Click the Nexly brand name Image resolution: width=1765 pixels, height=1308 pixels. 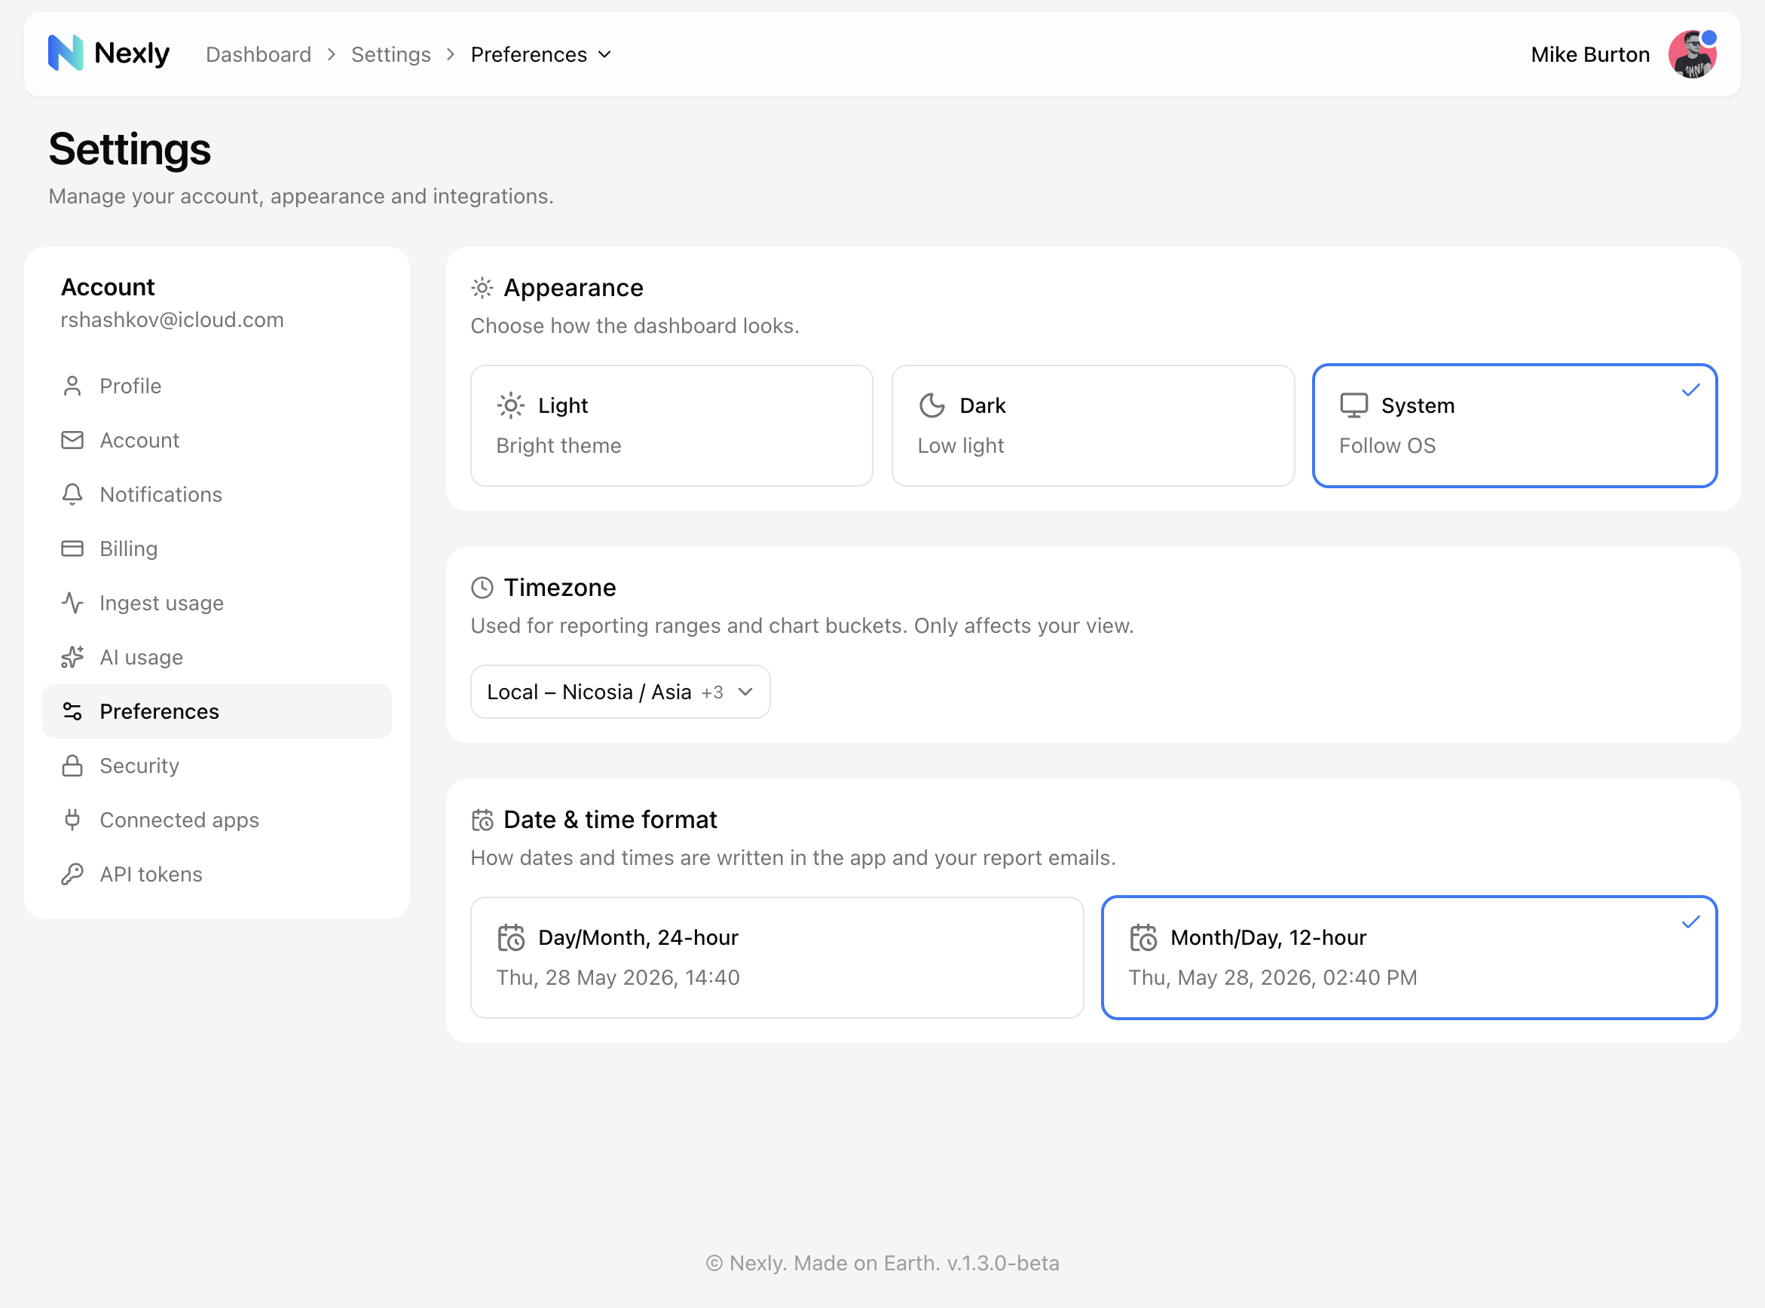pos(131,53)
